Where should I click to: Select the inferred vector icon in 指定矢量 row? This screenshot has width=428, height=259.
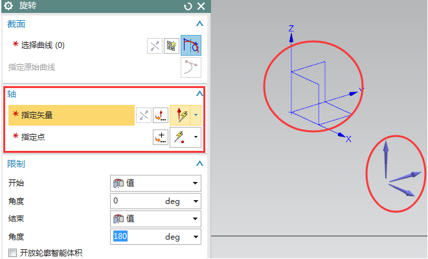coord(180,115)
